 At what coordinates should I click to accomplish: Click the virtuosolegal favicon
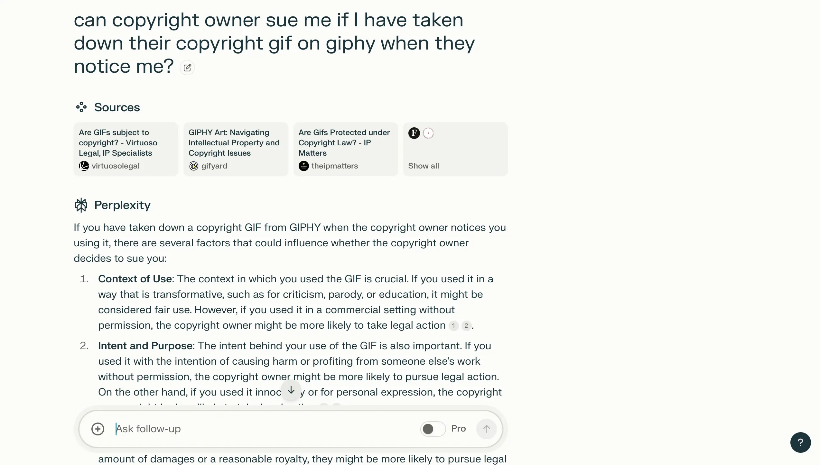[84, 166]
